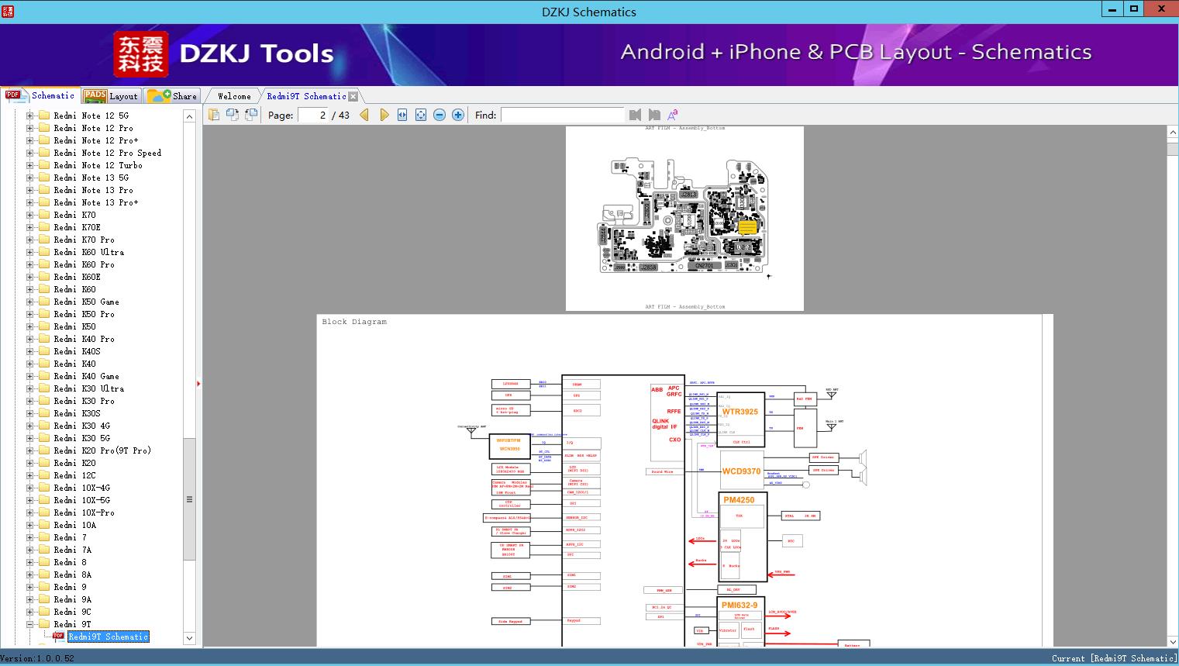Click the fit page icon
The height and width of the screenshot is (666, 1179).
pyautogui.click(x=421, y=115)
